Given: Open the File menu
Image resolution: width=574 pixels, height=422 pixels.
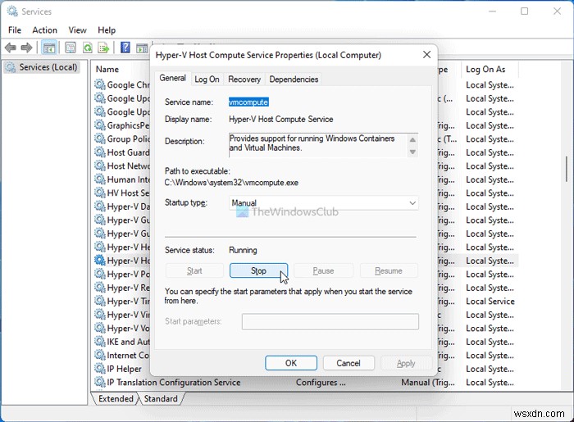Looking at the screenshot, I should click(x=15, y=30).
